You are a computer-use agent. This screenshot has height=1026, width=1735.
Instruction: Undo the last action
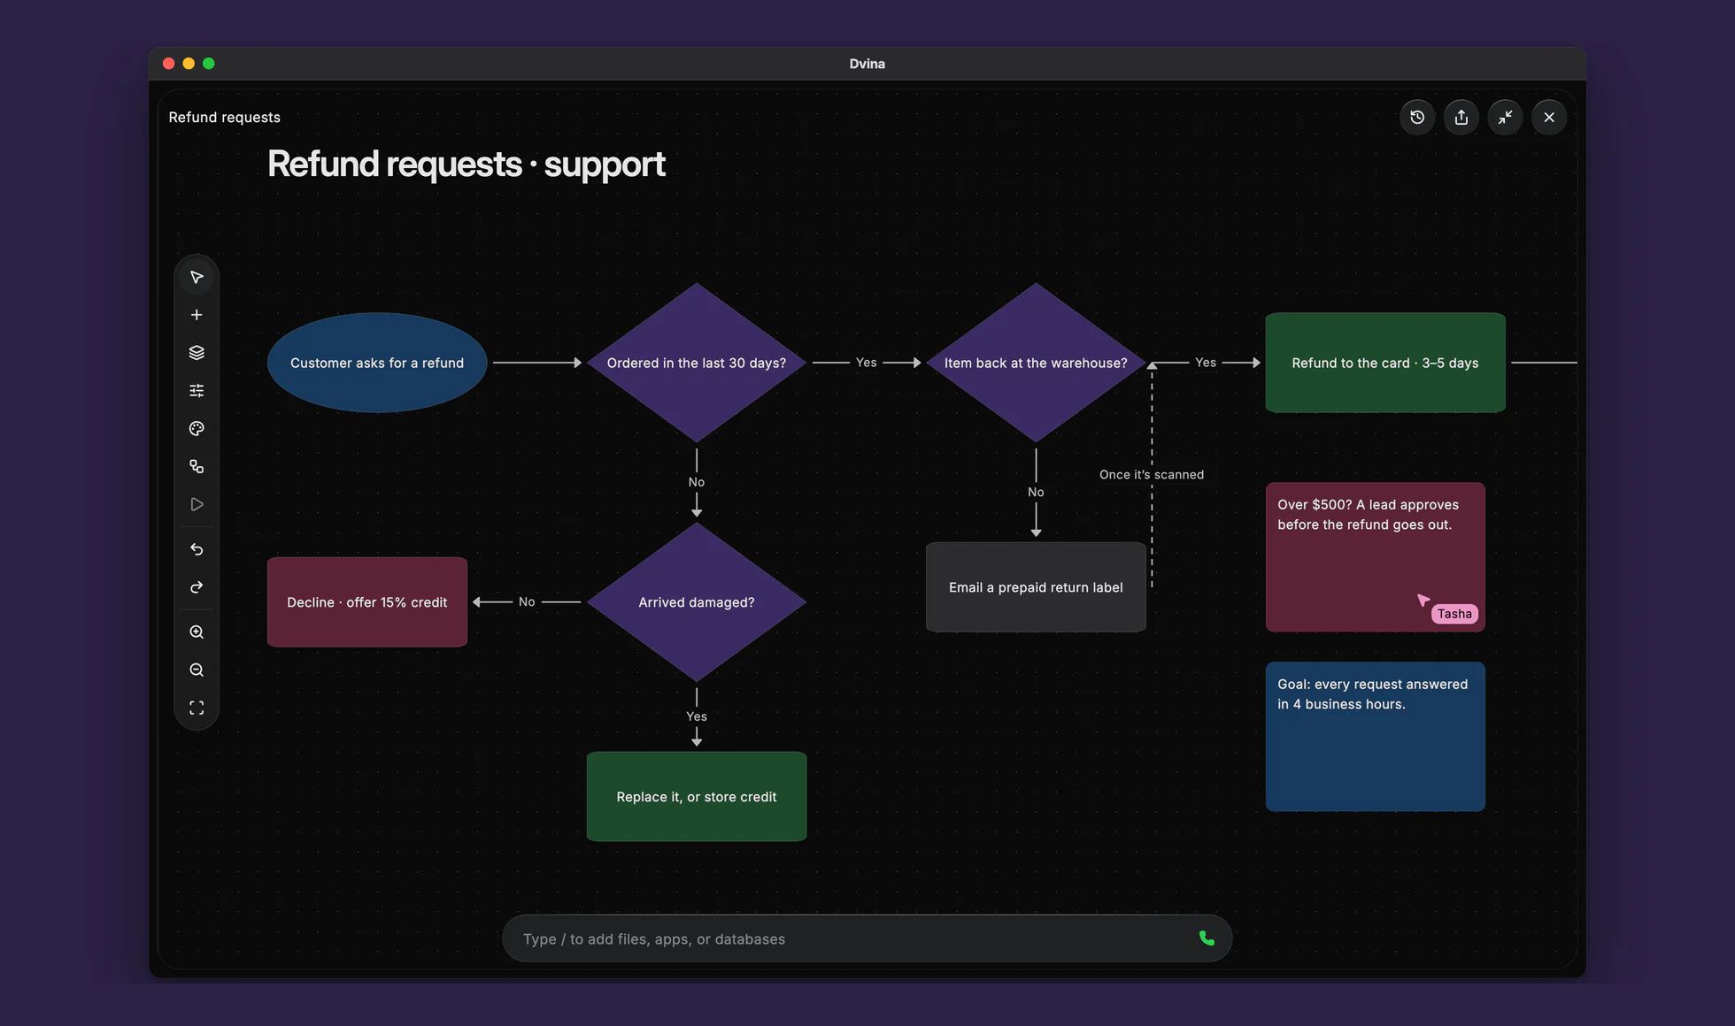coord(197,549)
